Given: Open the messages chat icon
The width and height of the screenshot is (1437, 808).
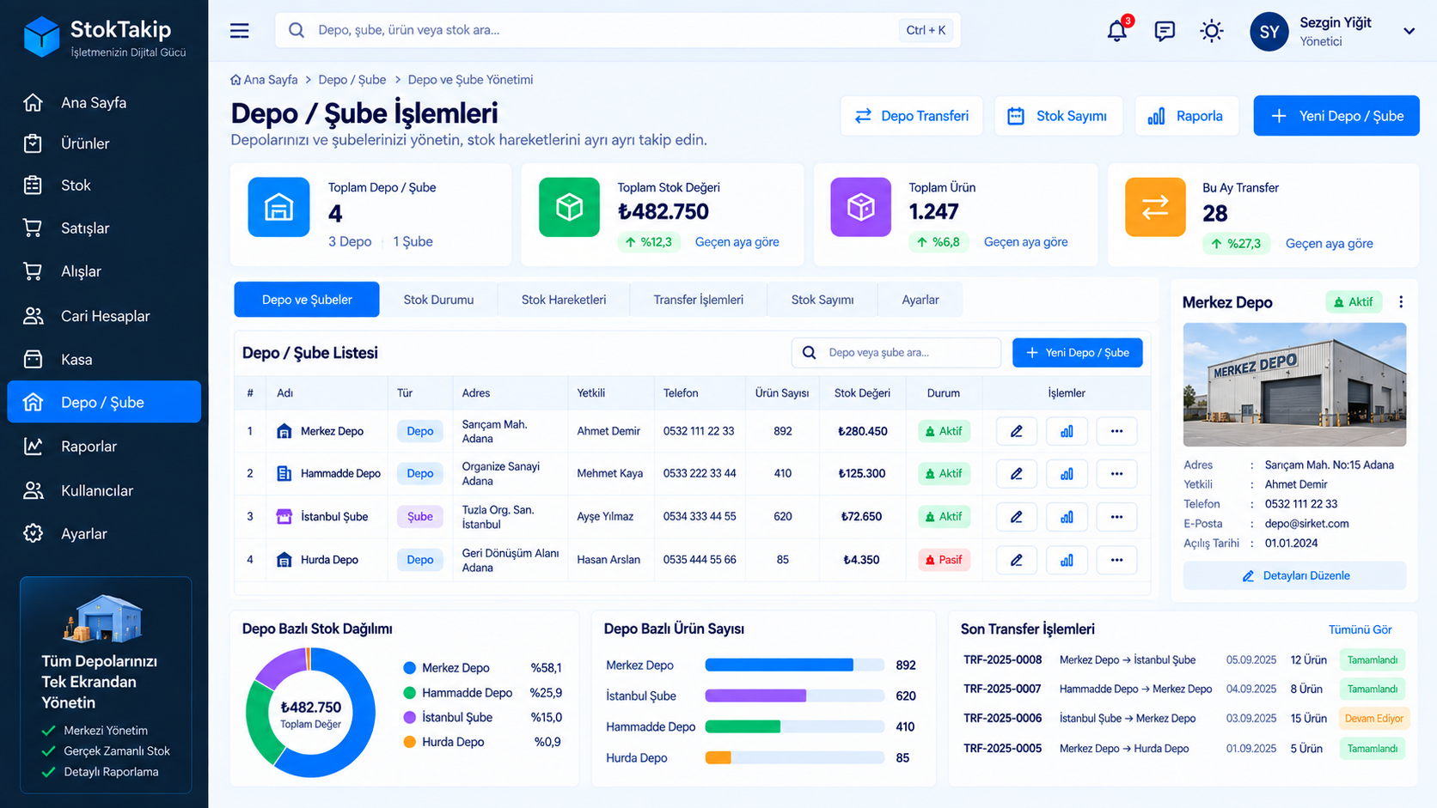Looking at the screenshot, I should [x=1165, y=32].
